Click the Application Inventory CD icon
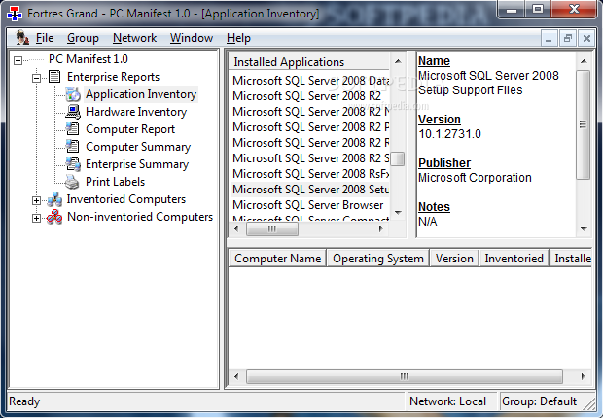Screen dimensions: 603x418 click(x=73, y=94)
